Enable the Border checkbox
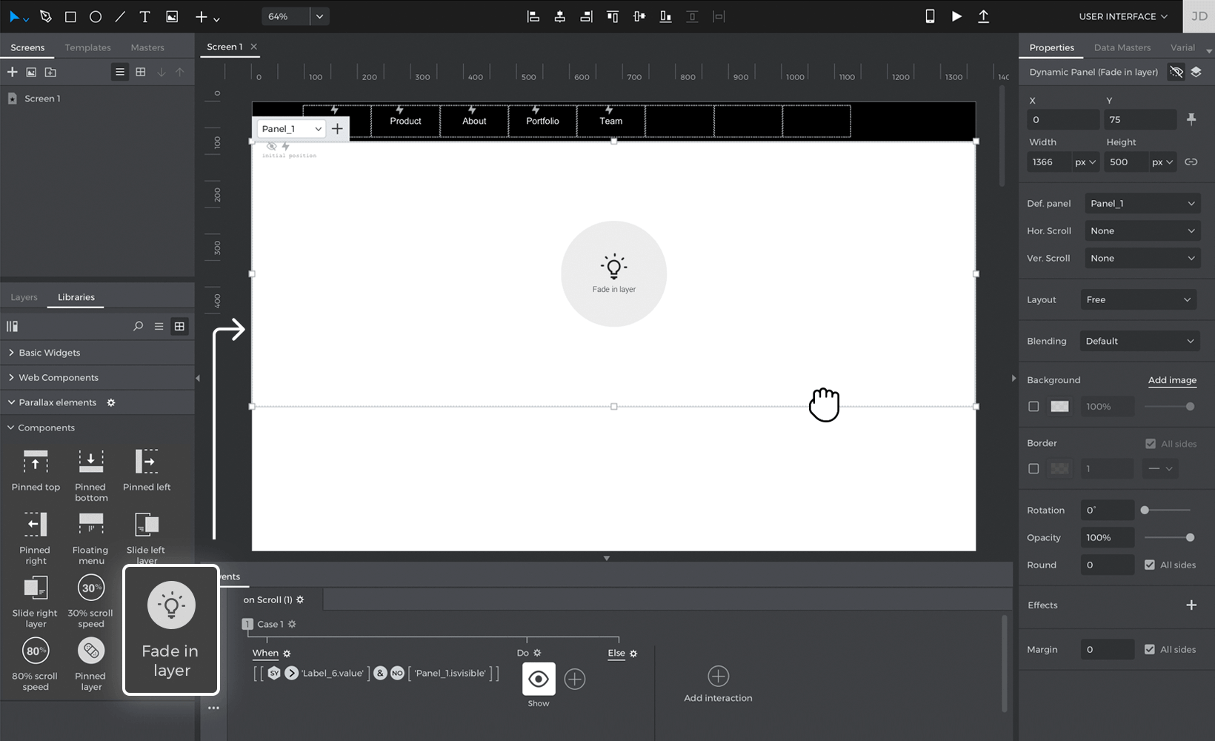Image resolution: width=1215 pixels, height=741 pixels. (1033, 468)
